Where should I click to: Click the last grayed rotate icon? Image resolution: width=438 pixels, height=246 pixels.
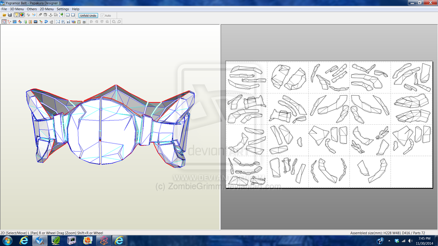click(x=119, y=21)
